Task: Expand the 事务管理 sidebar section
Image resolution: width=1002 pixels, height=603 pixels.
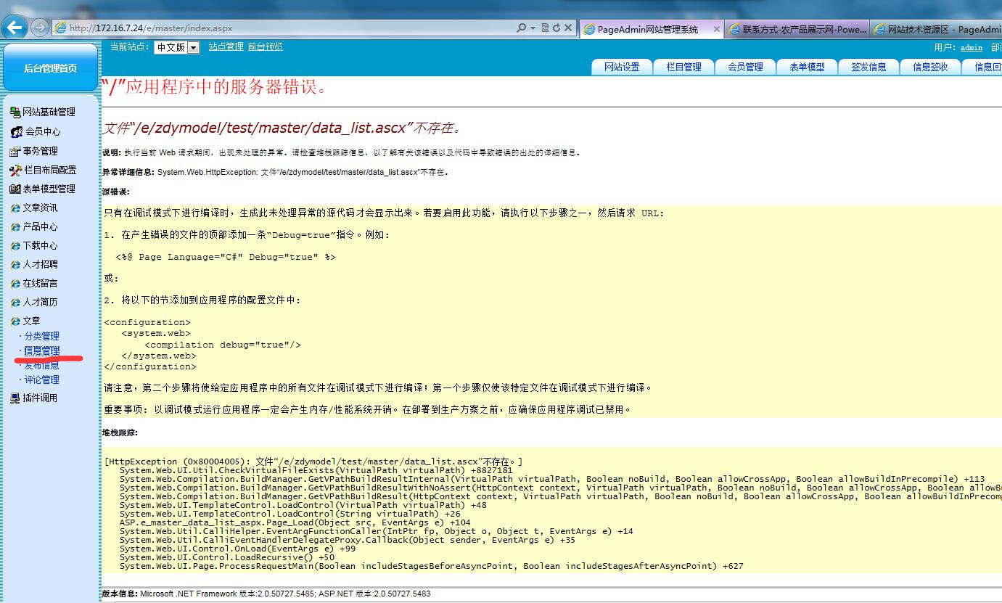Action: click(x=39, y=151)
